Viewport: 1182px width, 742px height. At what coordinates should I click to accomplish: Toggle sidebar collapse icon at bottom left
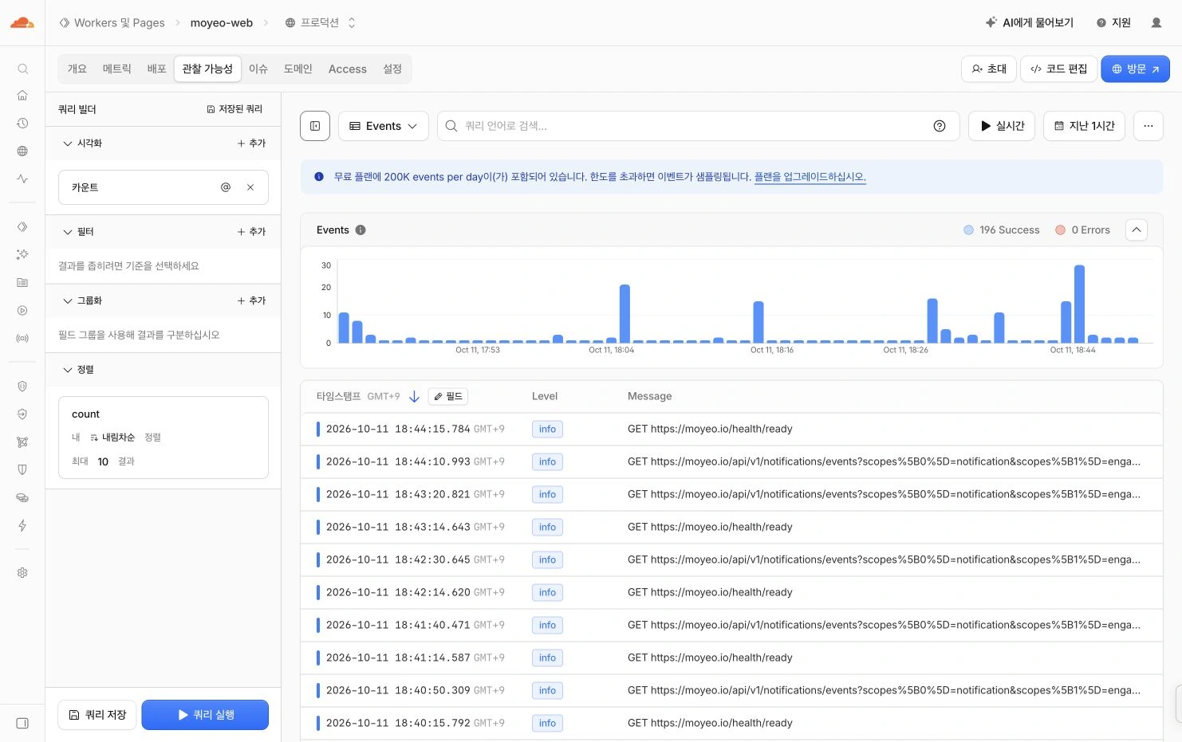(22, 723)
